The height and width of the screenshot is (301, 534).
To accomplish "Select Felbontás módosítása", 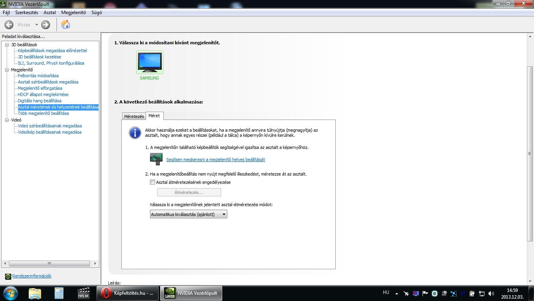I will pos(38,76).
